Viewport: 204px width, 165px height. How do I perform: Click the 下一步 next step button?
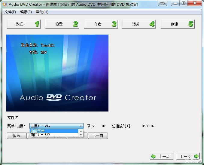[188, 156]
